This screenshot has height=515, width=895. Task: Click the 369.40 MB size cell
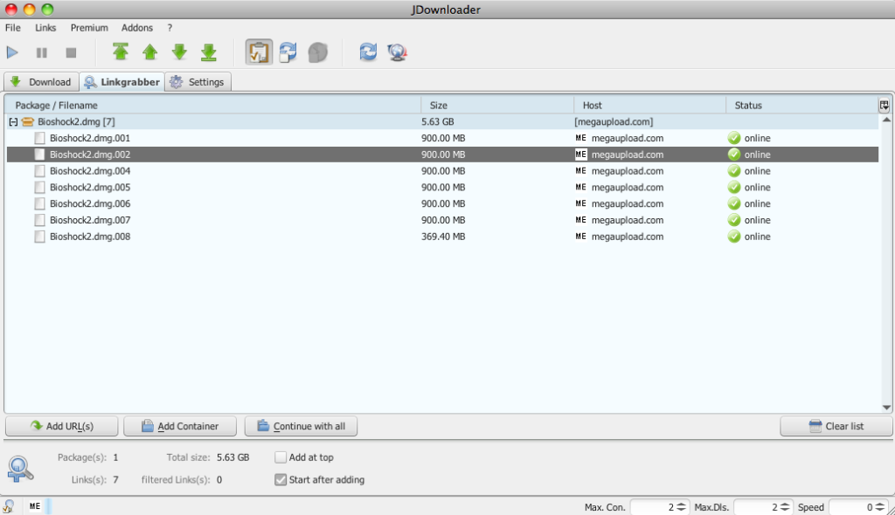coord(443,236)
